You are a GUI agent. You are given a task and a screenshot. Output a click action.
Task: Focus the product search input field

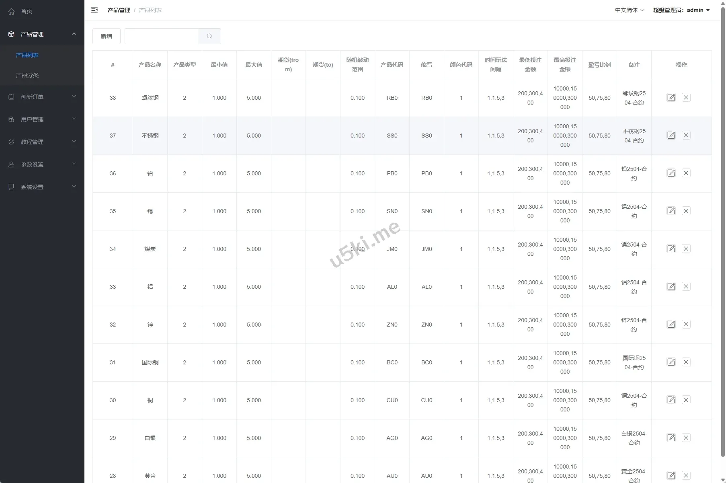pos(161,36)
